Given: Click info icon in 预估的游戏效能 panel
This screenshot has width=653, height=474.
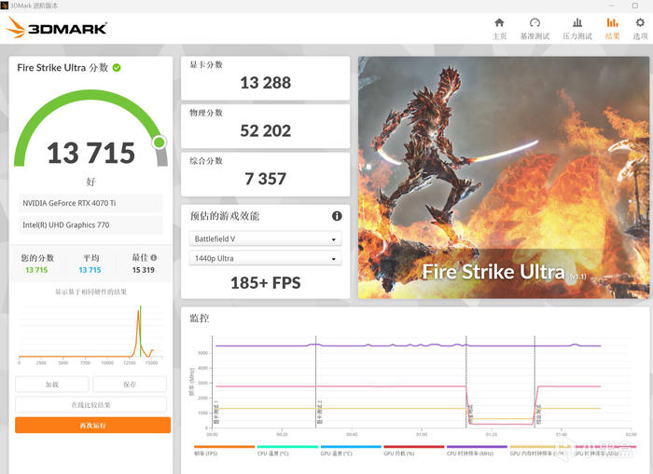Looking at the screenshot, I should 337,216.
